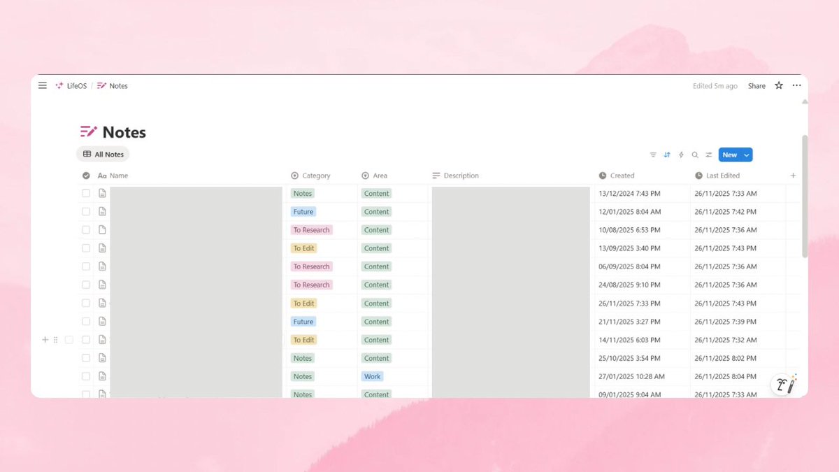The image size is (839, 472).
Task: Favorite this page with the star icon
Action: click(x=779, y=85)
